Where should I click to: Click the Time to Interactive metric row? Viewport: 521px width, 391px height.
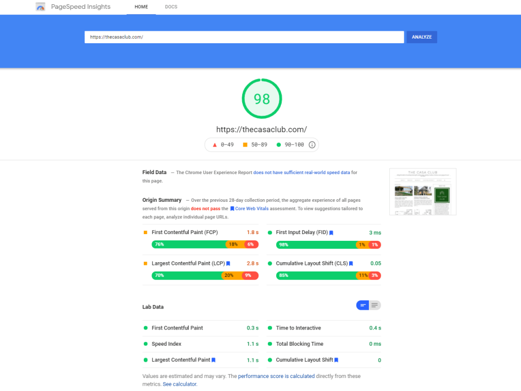click(x=324, y=328)
